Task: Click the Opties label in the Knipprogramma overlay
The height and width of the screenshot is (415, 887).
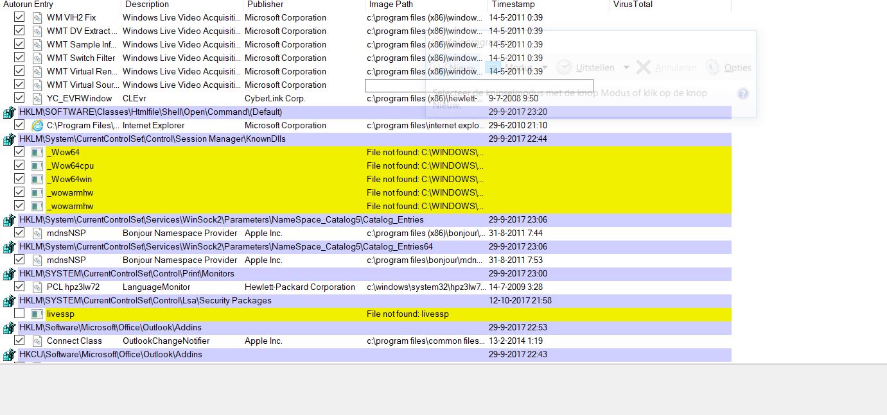Action: point(737,67)
